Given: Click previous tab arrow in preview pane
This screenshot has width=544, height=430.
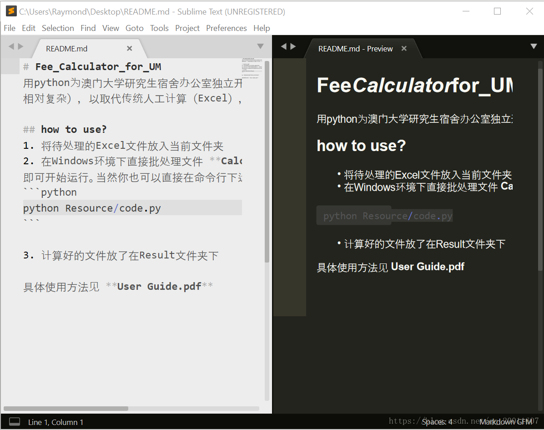Looking at the screenshot, I should [x=284, y=46].
